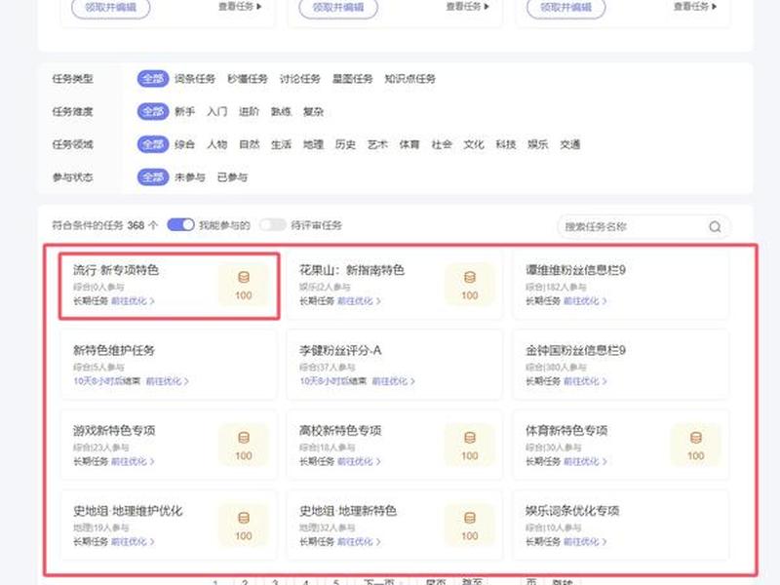Click coin icon on 游戏新特色专项 card
The width and height of the screenshot is (780, 585).
(243, 438)
